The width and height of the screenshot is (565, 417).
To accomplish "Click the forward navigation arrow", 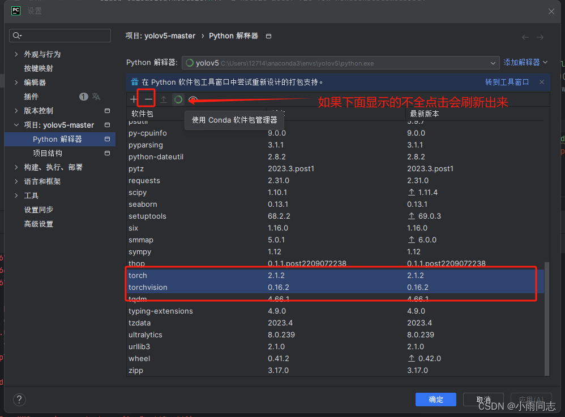I will coord(540,37).
